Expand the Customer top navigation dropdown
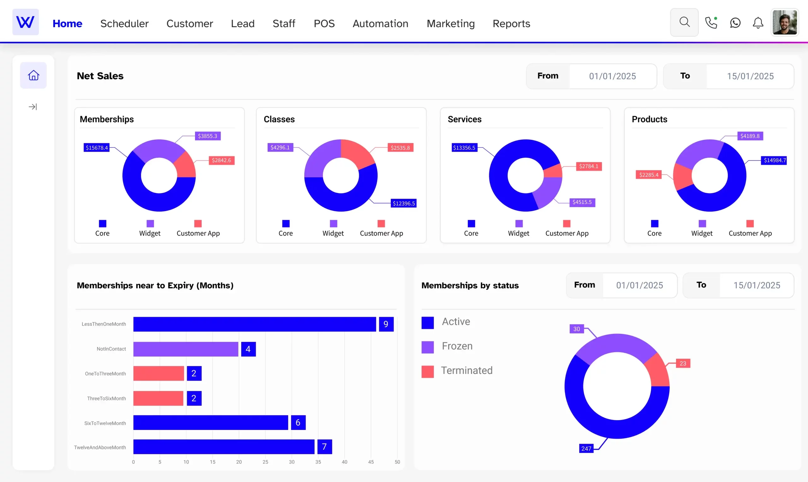808x482 pixels. (x=189, y=23)
